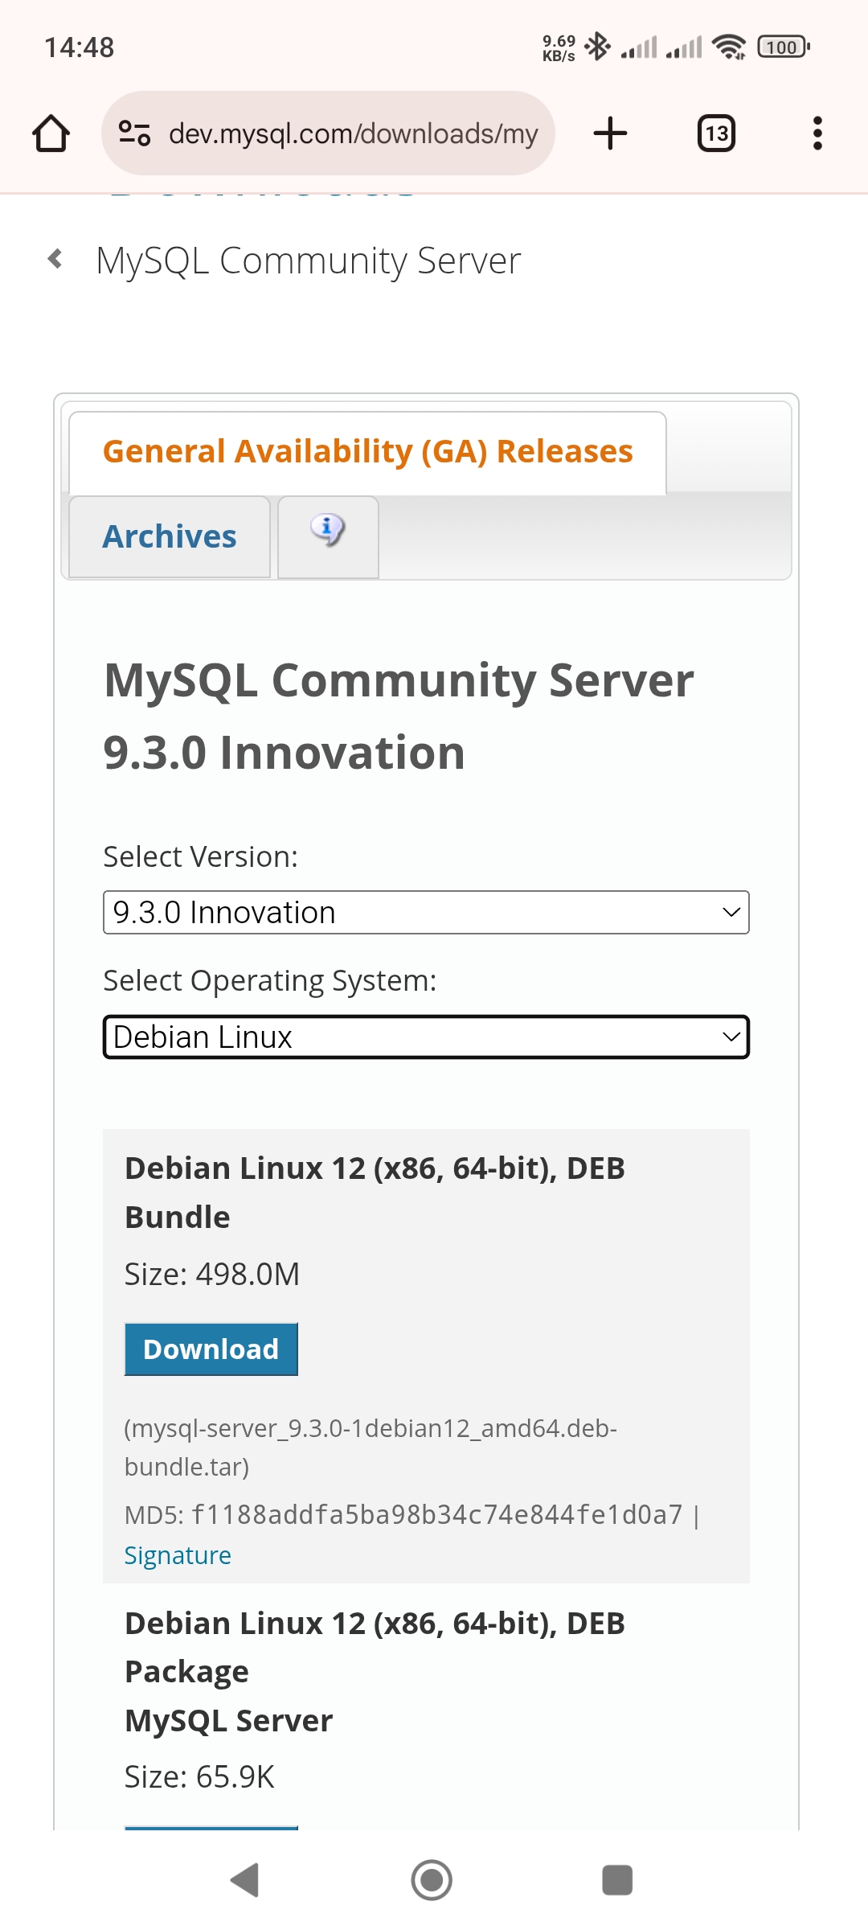Tap the MySQL Community Server breadcrumb title

[x=309, y=261]
